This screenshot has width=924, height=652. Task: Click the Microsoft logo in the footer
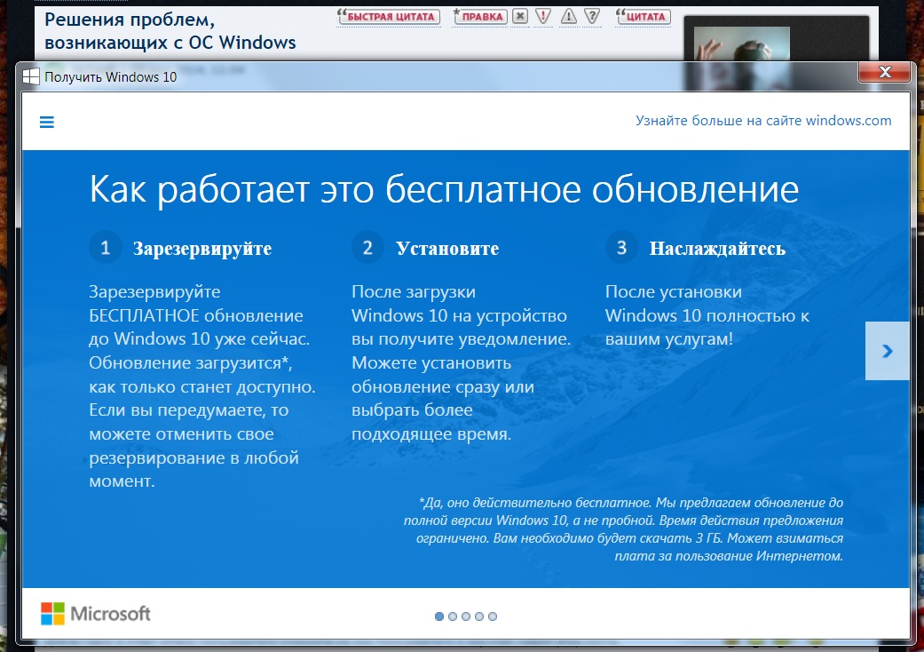pos(96,613)
